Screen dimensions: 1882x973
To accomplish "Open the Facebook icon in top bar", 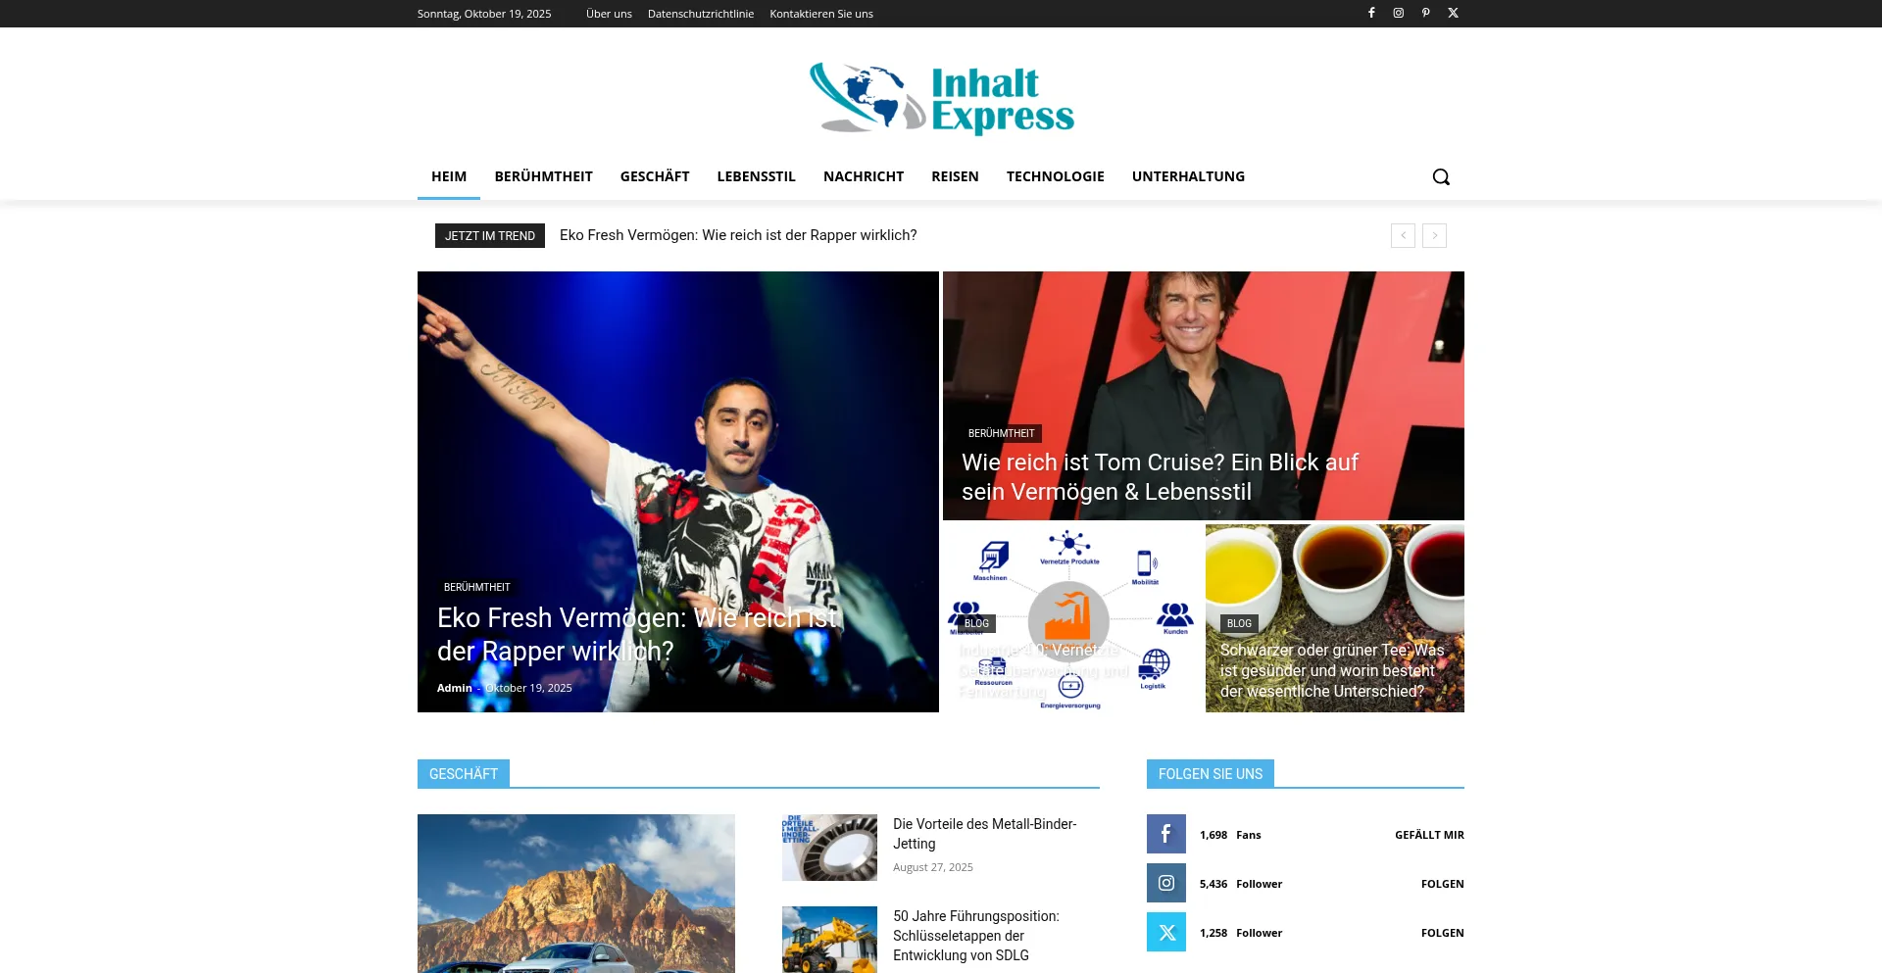I will (x=1371, y=13).
